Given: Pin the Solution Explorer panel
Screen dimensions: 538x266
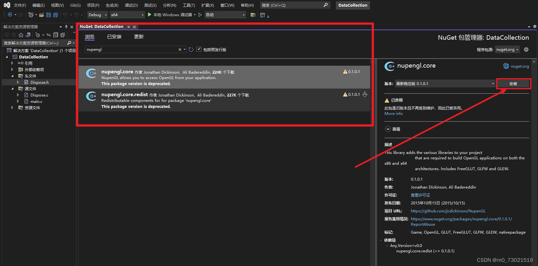Looking at the screenshot, I should click(66, 27).
